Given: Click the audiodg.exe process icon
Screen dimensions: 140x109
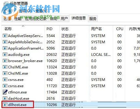Looking at the screenshot, I should (5, 55).
